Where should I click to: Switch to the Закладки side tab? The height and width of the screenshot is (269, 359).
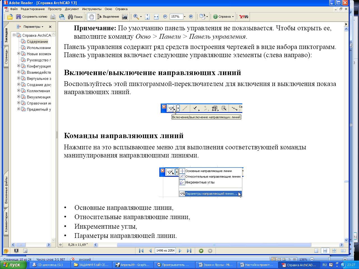tap(6, 35)
